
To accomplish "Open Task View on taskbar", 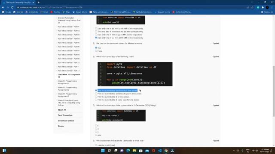I will [x=116, y=151].
